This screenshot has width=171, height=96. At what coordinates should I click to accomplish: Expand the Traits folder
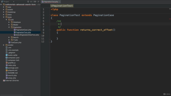(9, 40)
